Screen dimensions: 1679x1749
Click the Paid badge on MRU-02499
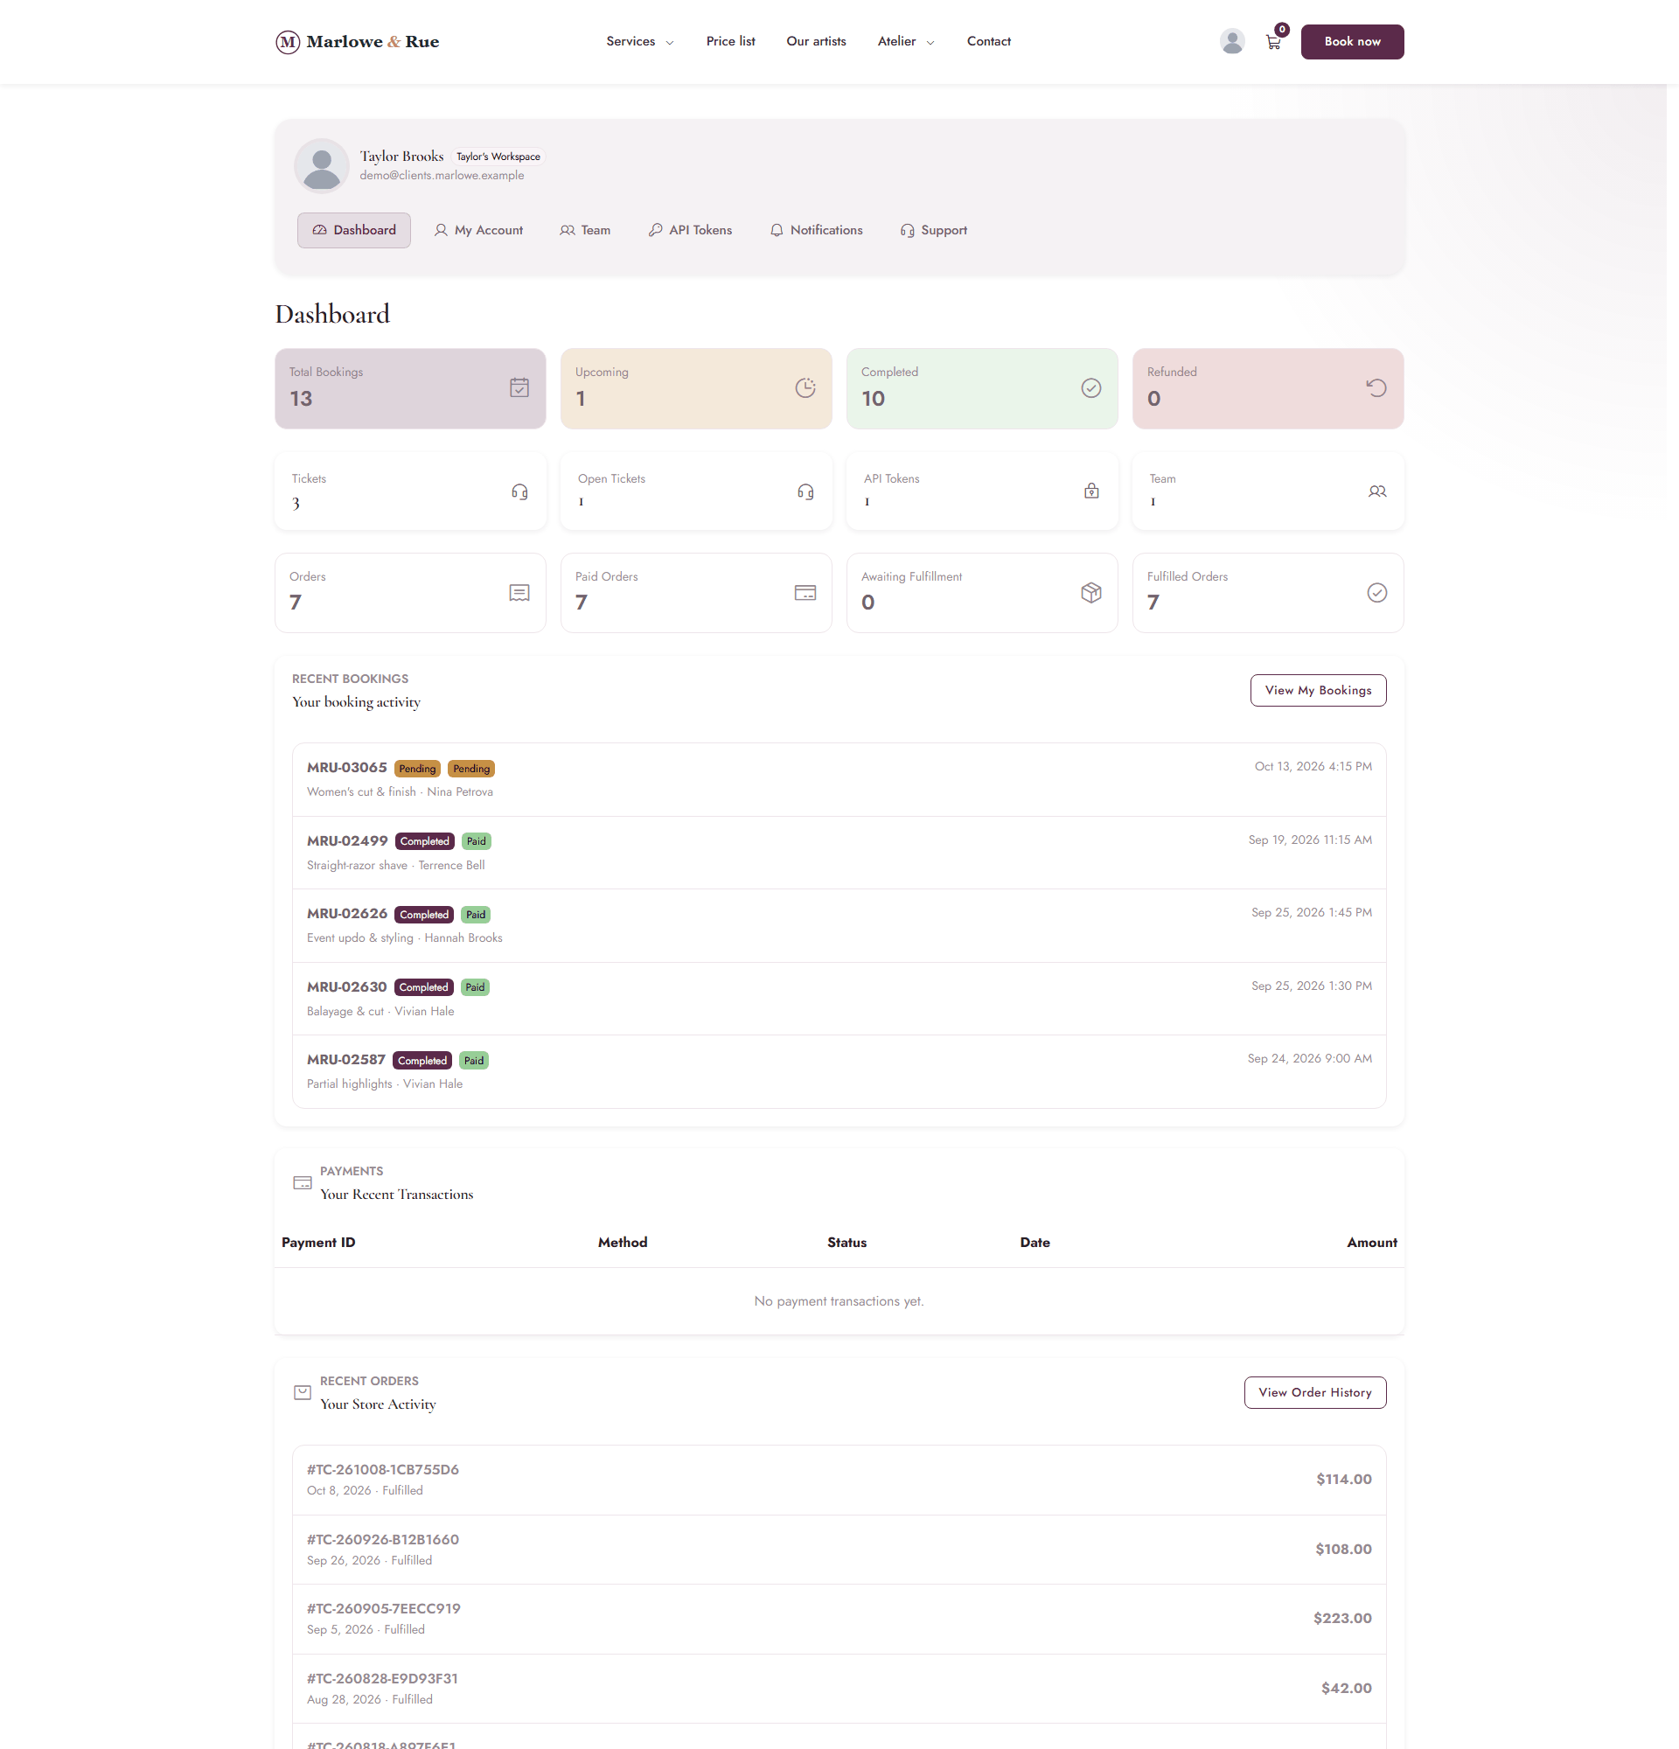coord(477,841)
